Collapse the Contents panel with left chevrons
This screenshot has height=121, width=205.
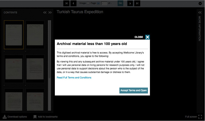(45, 12)
